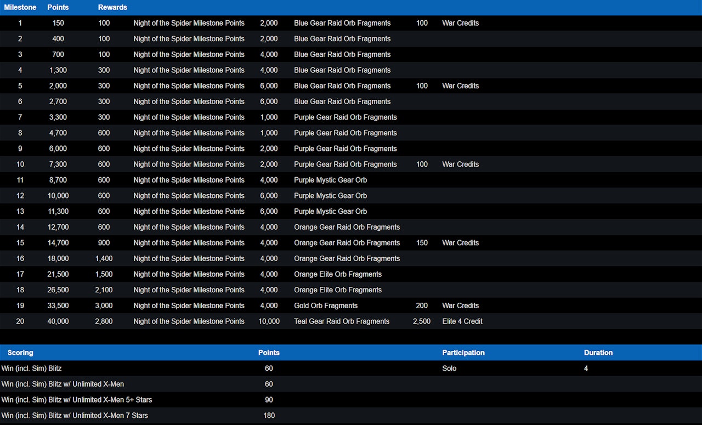This screenshot has height=425, width=702.
Task: Click the "1,300" points value
Action: (58, 70)
